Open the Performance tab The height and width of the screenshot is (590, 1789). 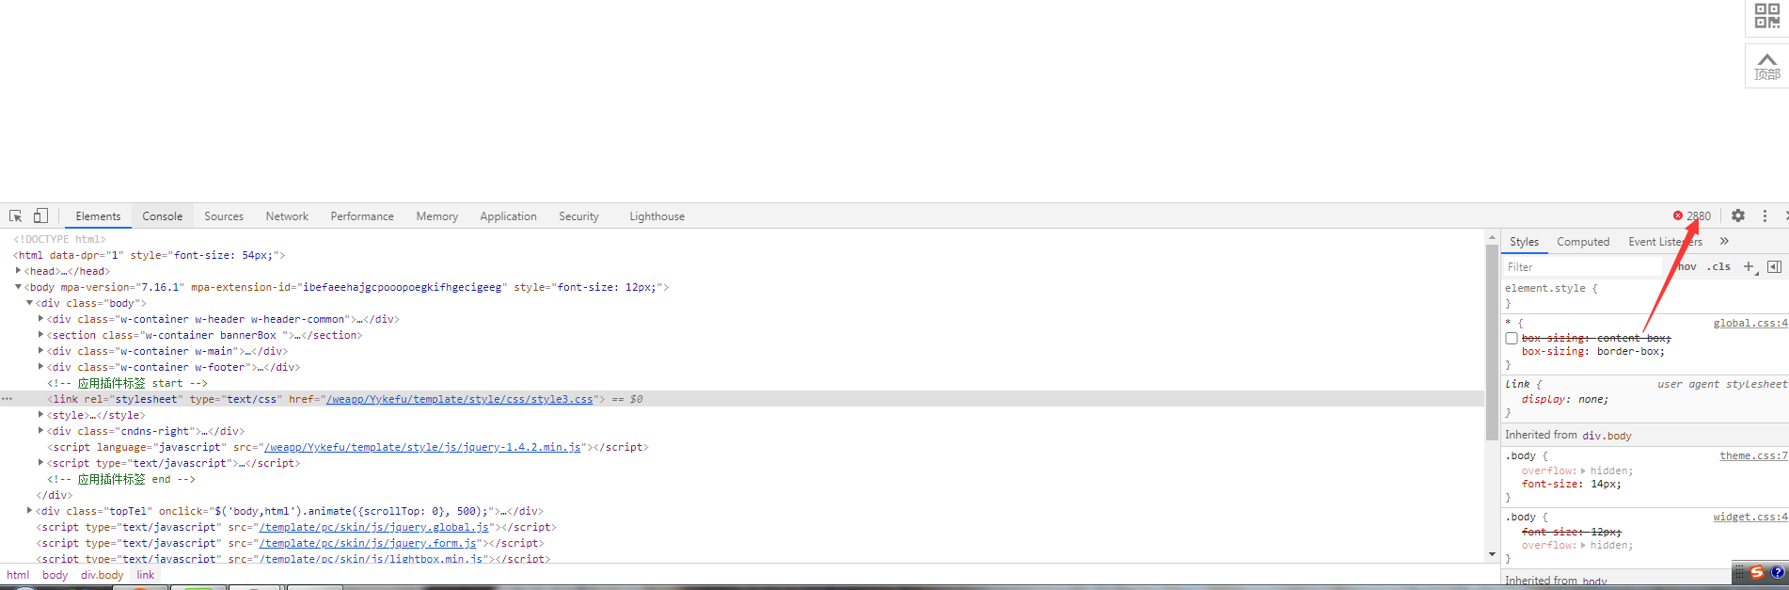click(362, 216)
